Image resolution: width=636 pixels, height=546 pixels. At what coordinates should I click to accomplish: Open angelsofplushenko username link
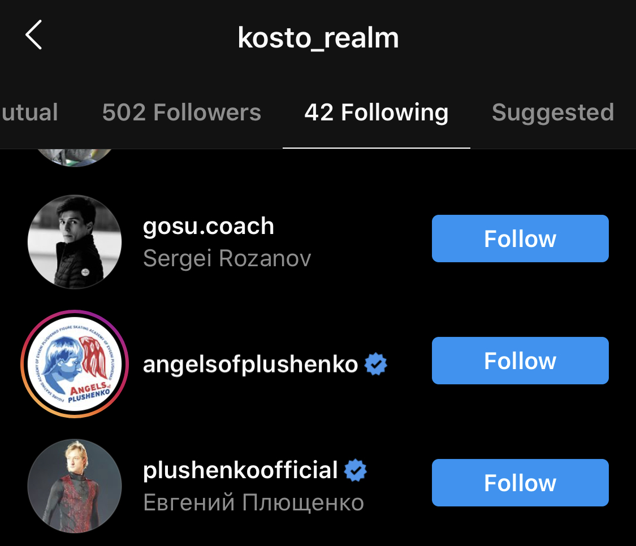point(250,365)
